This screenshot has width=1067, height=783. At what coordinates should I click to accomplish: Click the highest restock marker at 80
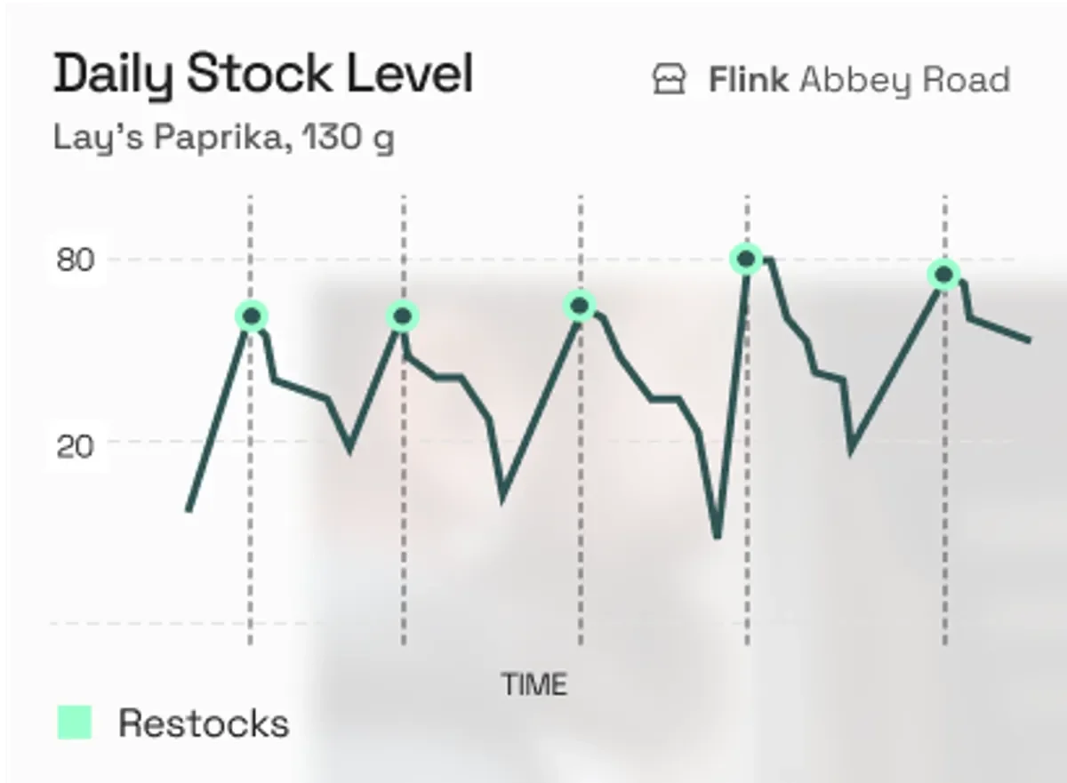click(x=747, y=260)
